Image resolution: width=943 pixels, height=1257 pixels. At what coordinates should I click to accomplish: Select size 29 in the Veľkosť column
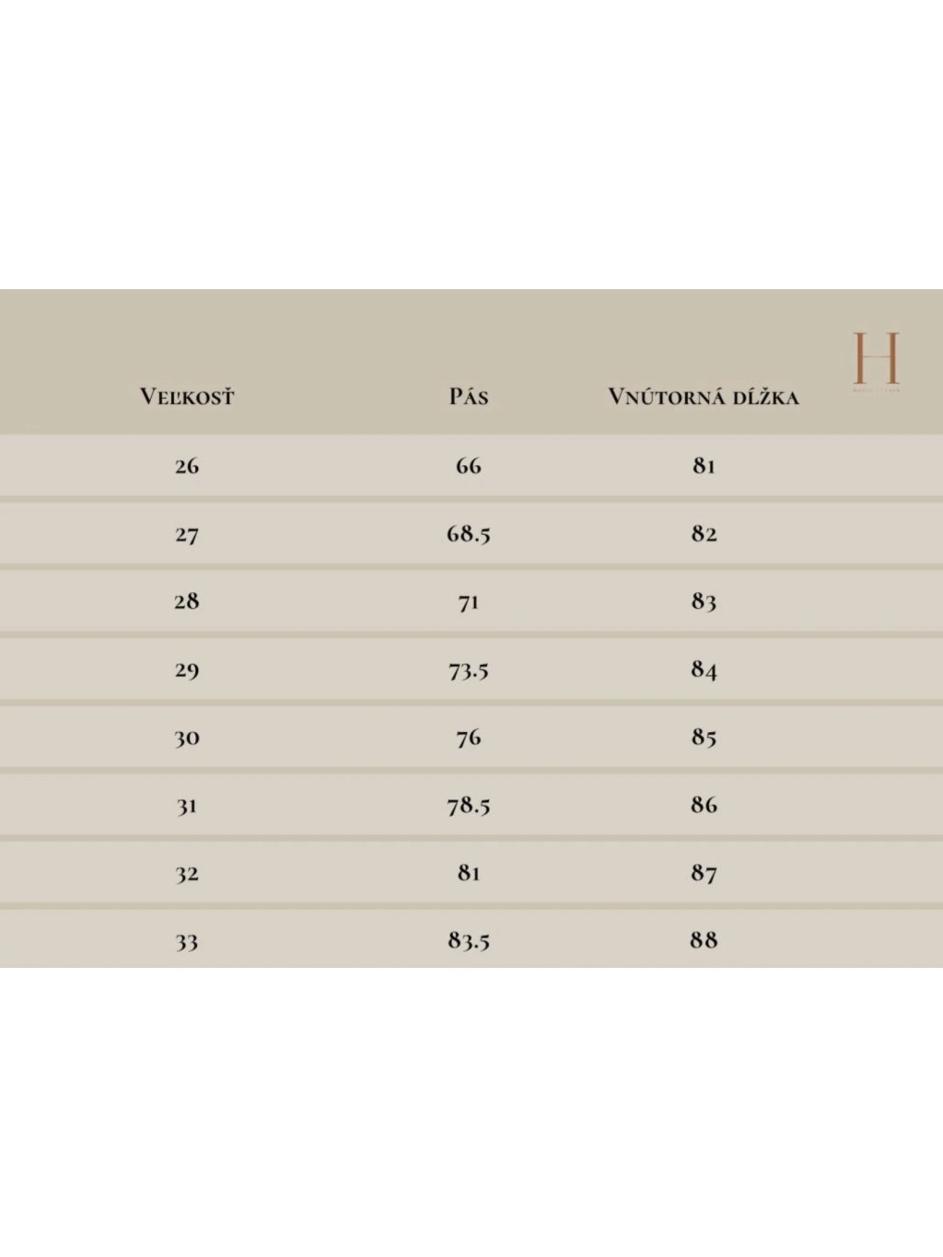coord(187,669)
